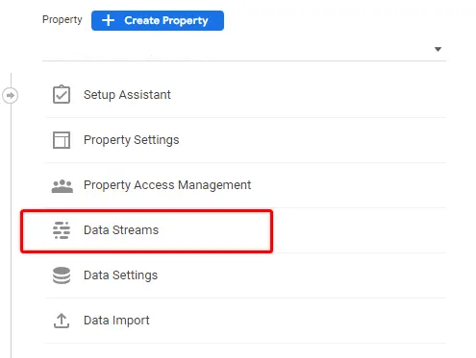The image size is (476, 358).
Task: Open the property selector dropdown arrow
Action: [438, 49]
